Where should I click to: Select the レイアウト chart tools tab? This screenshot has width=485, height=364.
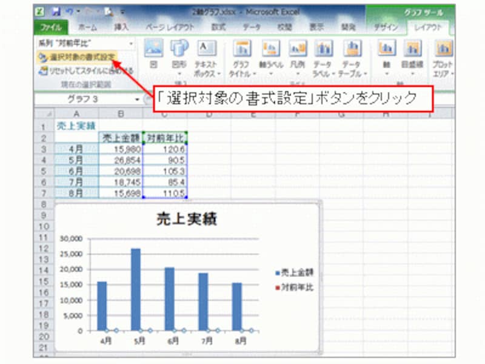428,27
